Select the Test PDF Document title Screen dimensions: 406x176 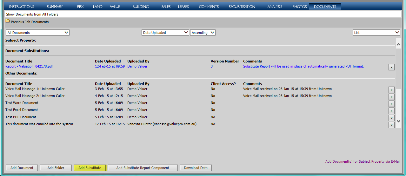[21, 117]
